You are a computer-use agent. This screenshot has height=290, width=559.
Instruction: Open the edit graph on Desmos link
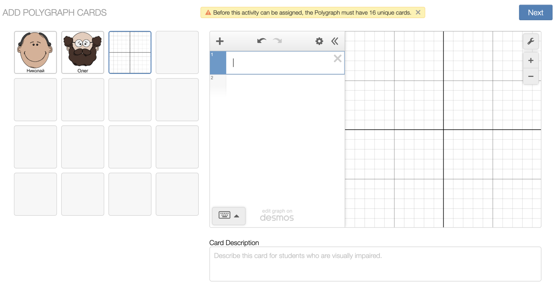pos(277,214)
